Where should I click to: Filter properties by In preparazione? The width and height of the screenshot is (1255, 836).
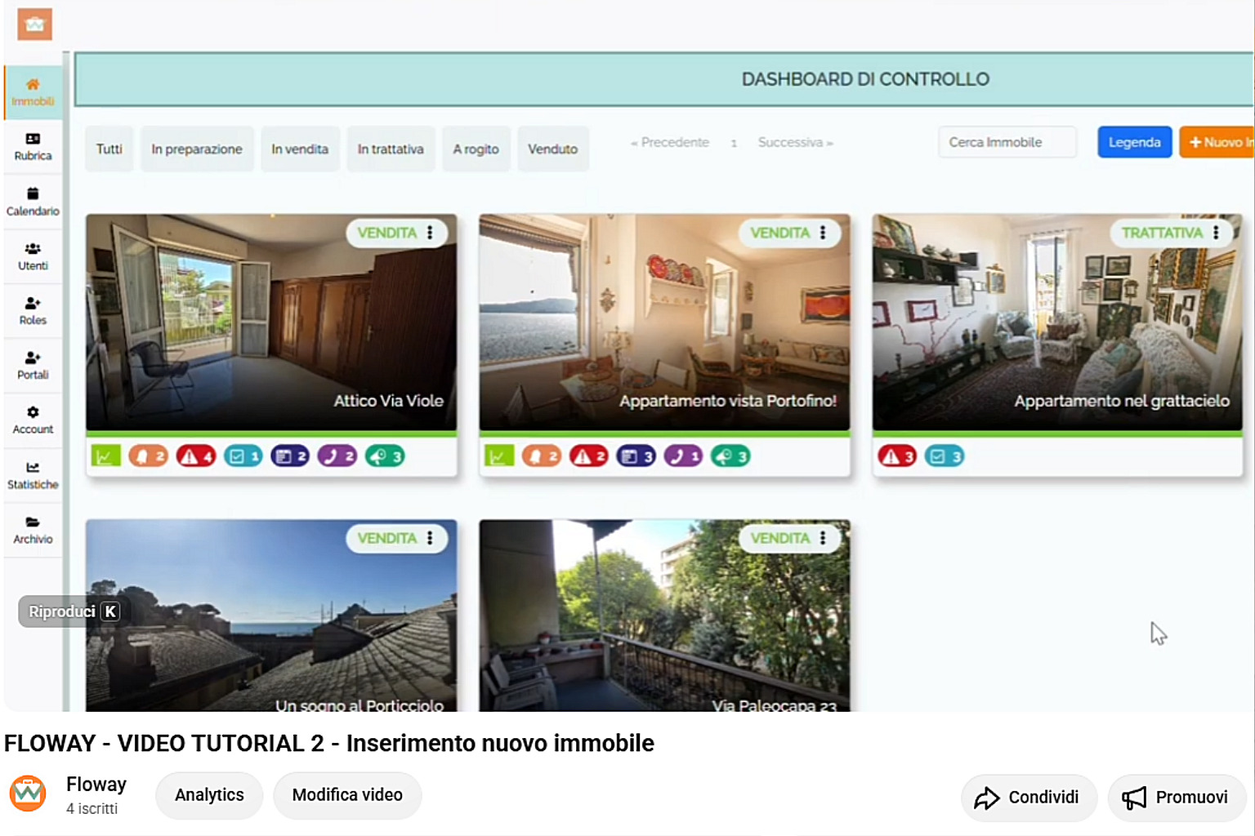point(197,149)
